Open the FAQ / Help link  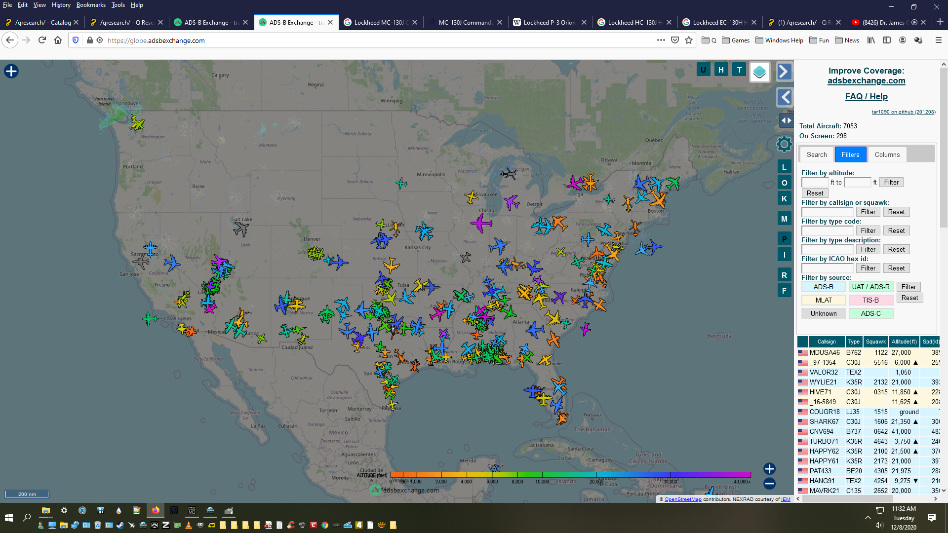[x=866, y=97]
